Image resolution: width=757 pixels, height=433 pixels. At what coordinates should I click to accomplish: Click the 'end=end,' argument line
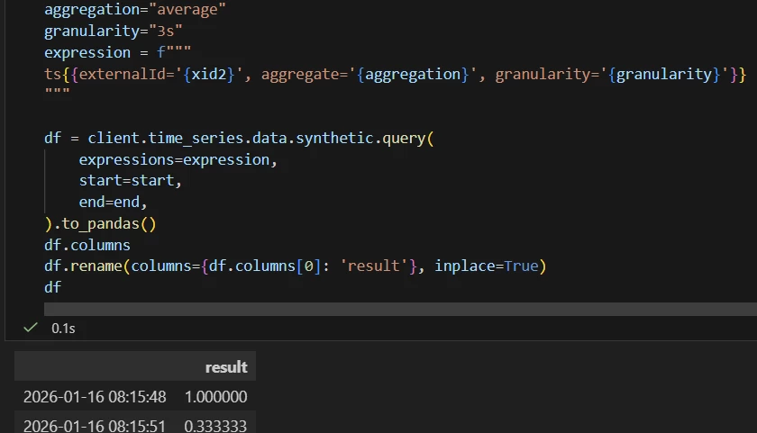coord(113,203)
